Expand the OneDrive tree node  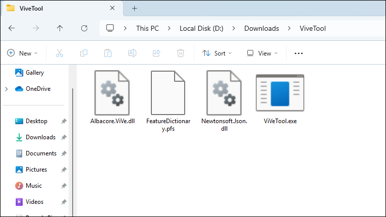(x=7, y=89)
